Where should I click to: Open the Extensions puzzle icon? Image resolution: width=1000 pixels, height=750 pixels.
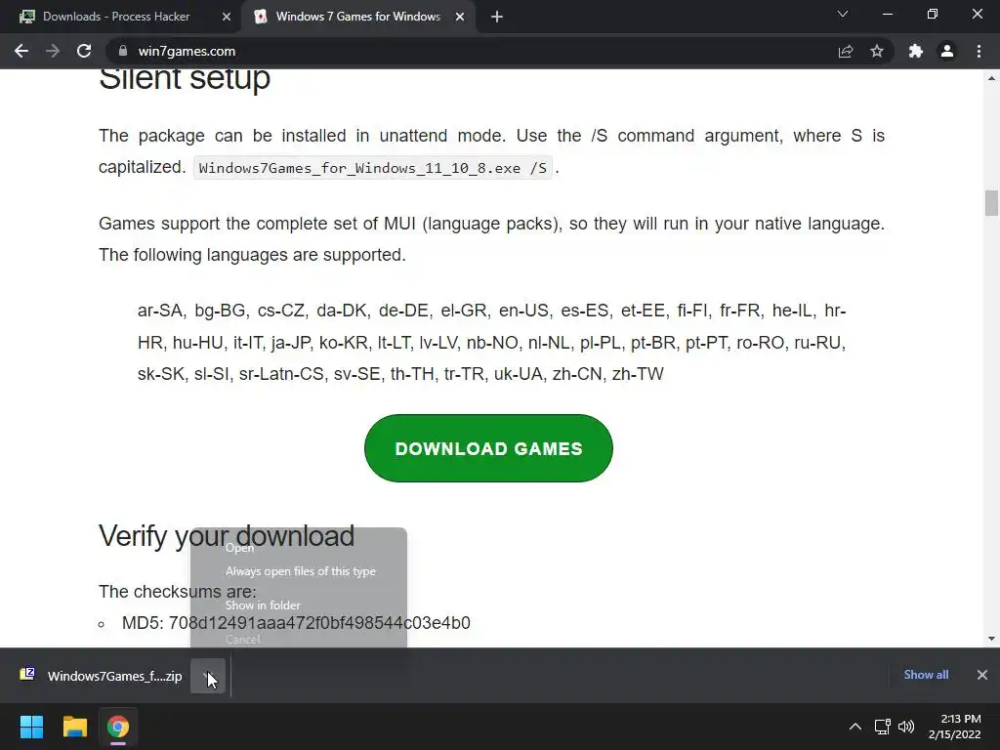[x=916, y=51]
